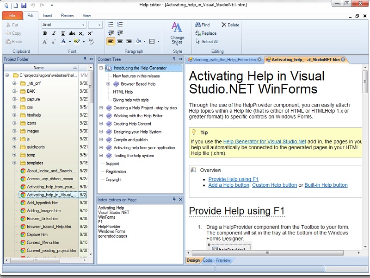Toggle the bulleted list formatting
This screenshot has height=278, width=370.
pyautogui.click(x=111, y=25)
